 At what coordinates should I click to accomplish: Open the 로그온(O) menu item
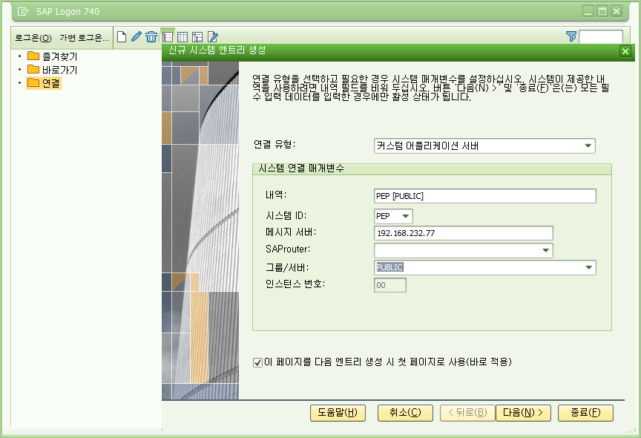[33, 37]
